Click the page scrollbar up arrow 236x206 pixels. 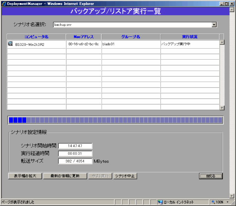coord(232,10)
